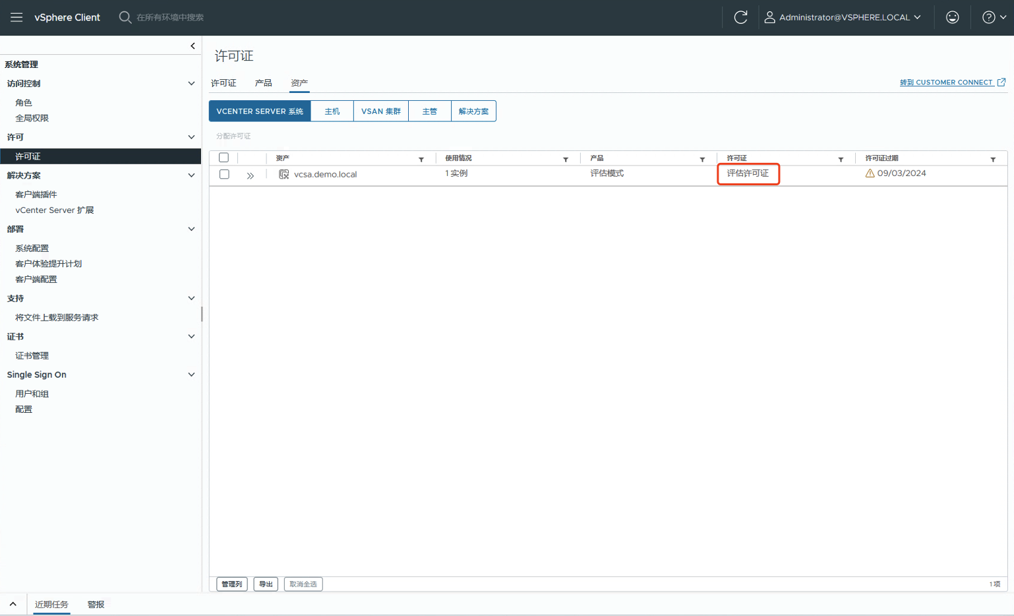Open 角色 in the sidebar
The width and height of the screenshot is (1014, 616).
[24, 103]
